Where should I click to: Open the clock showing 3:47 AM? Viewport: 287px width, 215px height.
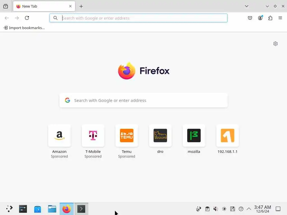pos(262,209)
